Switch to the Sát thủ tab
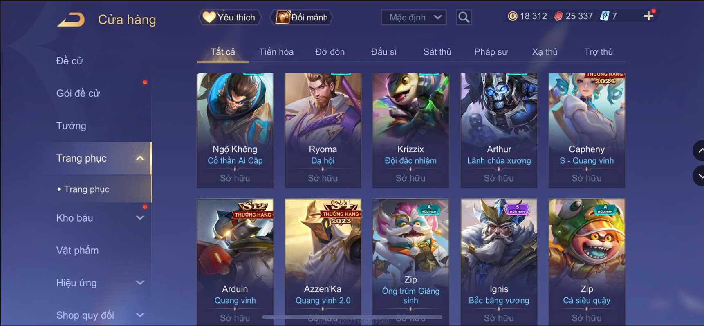Screen dimensions: 704x326 pyautogui.click(x=437, y=52)
